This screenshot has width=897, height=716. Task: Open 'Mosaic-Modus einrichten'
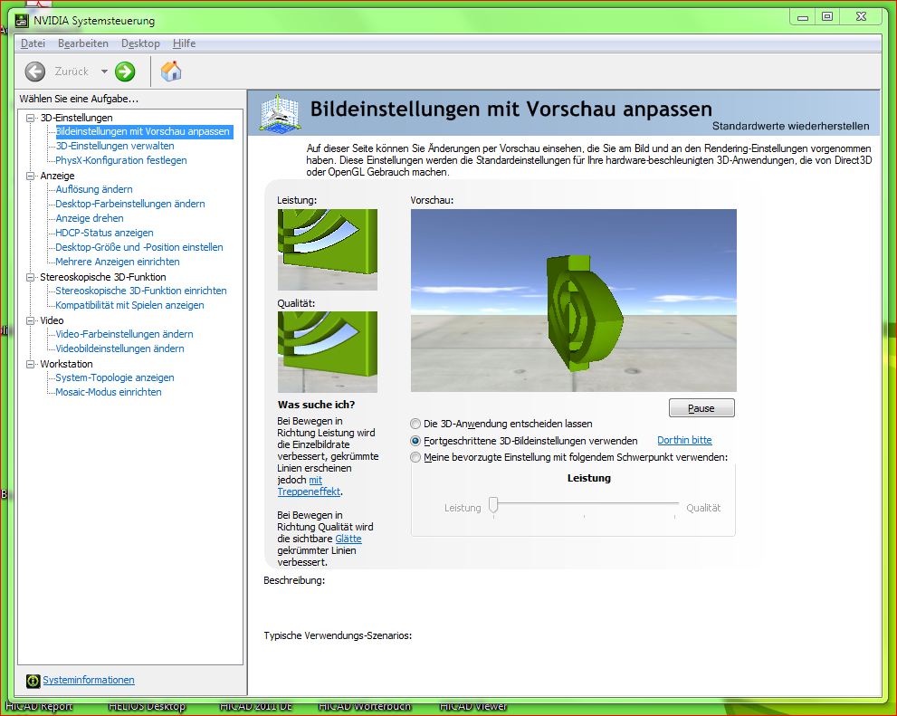(x=108, y=392)
